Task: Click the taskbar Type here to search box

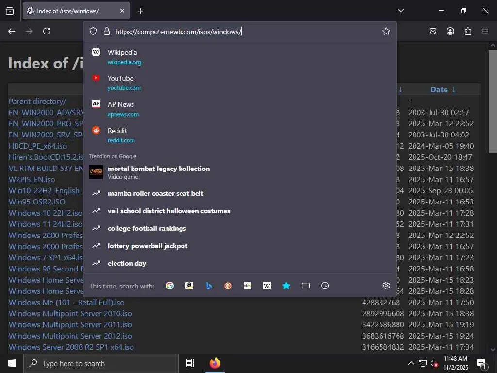Action: 101,363
